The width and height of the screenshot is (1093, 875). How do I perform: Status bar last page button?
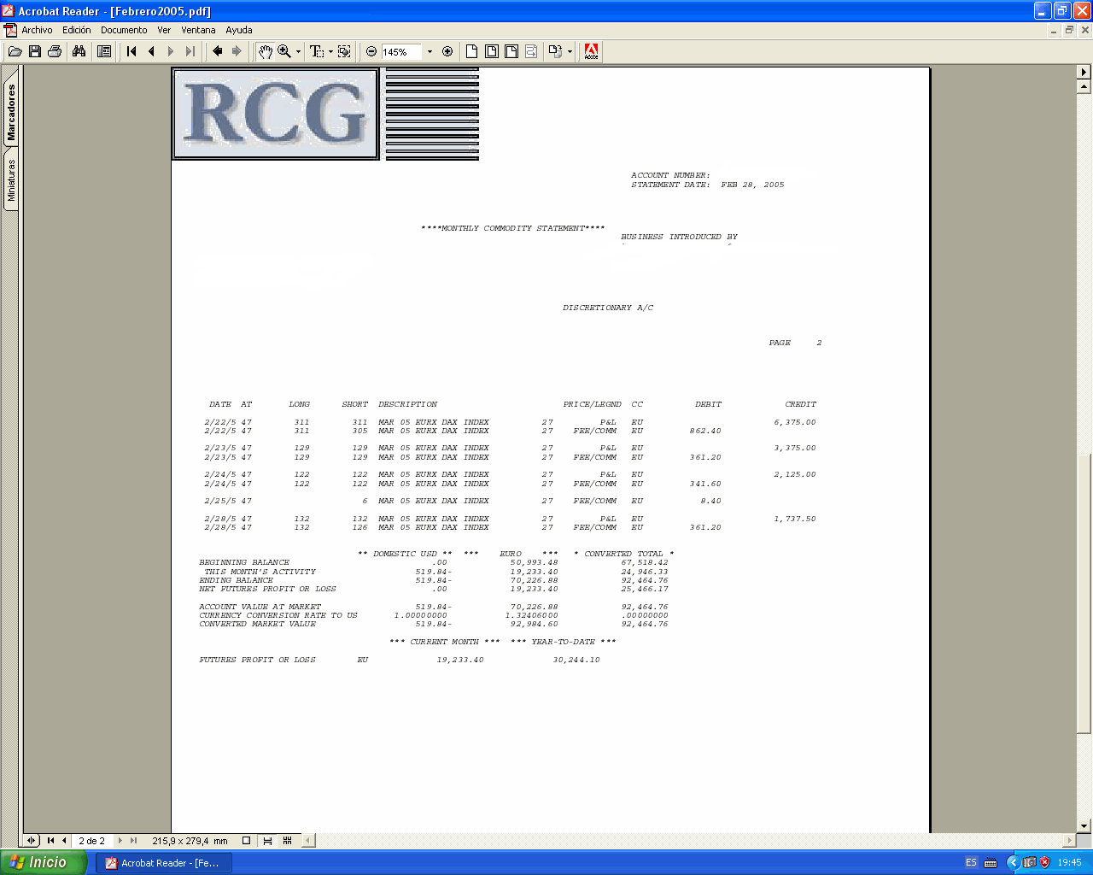[133, 841]
